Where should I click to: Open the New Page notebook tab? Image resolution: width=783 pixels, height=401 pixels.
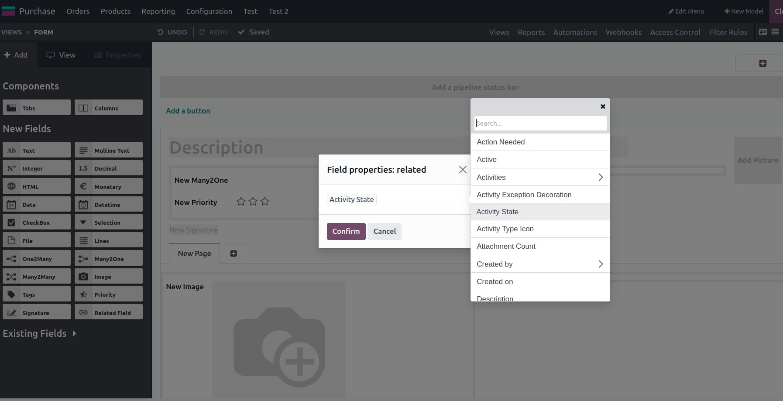194,254
